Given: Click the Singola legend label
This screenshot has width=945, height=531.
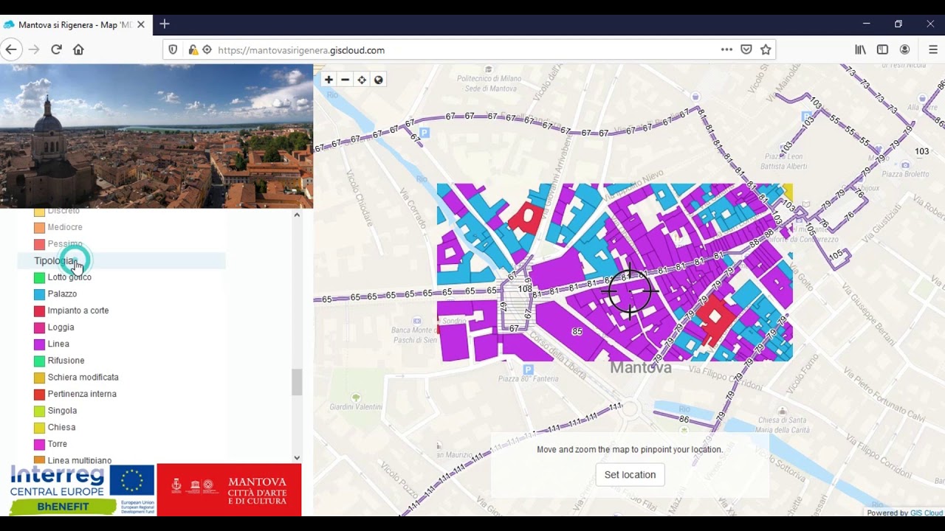Looking at the screenshot, I should pyautogui.click(x=62, y=411).
